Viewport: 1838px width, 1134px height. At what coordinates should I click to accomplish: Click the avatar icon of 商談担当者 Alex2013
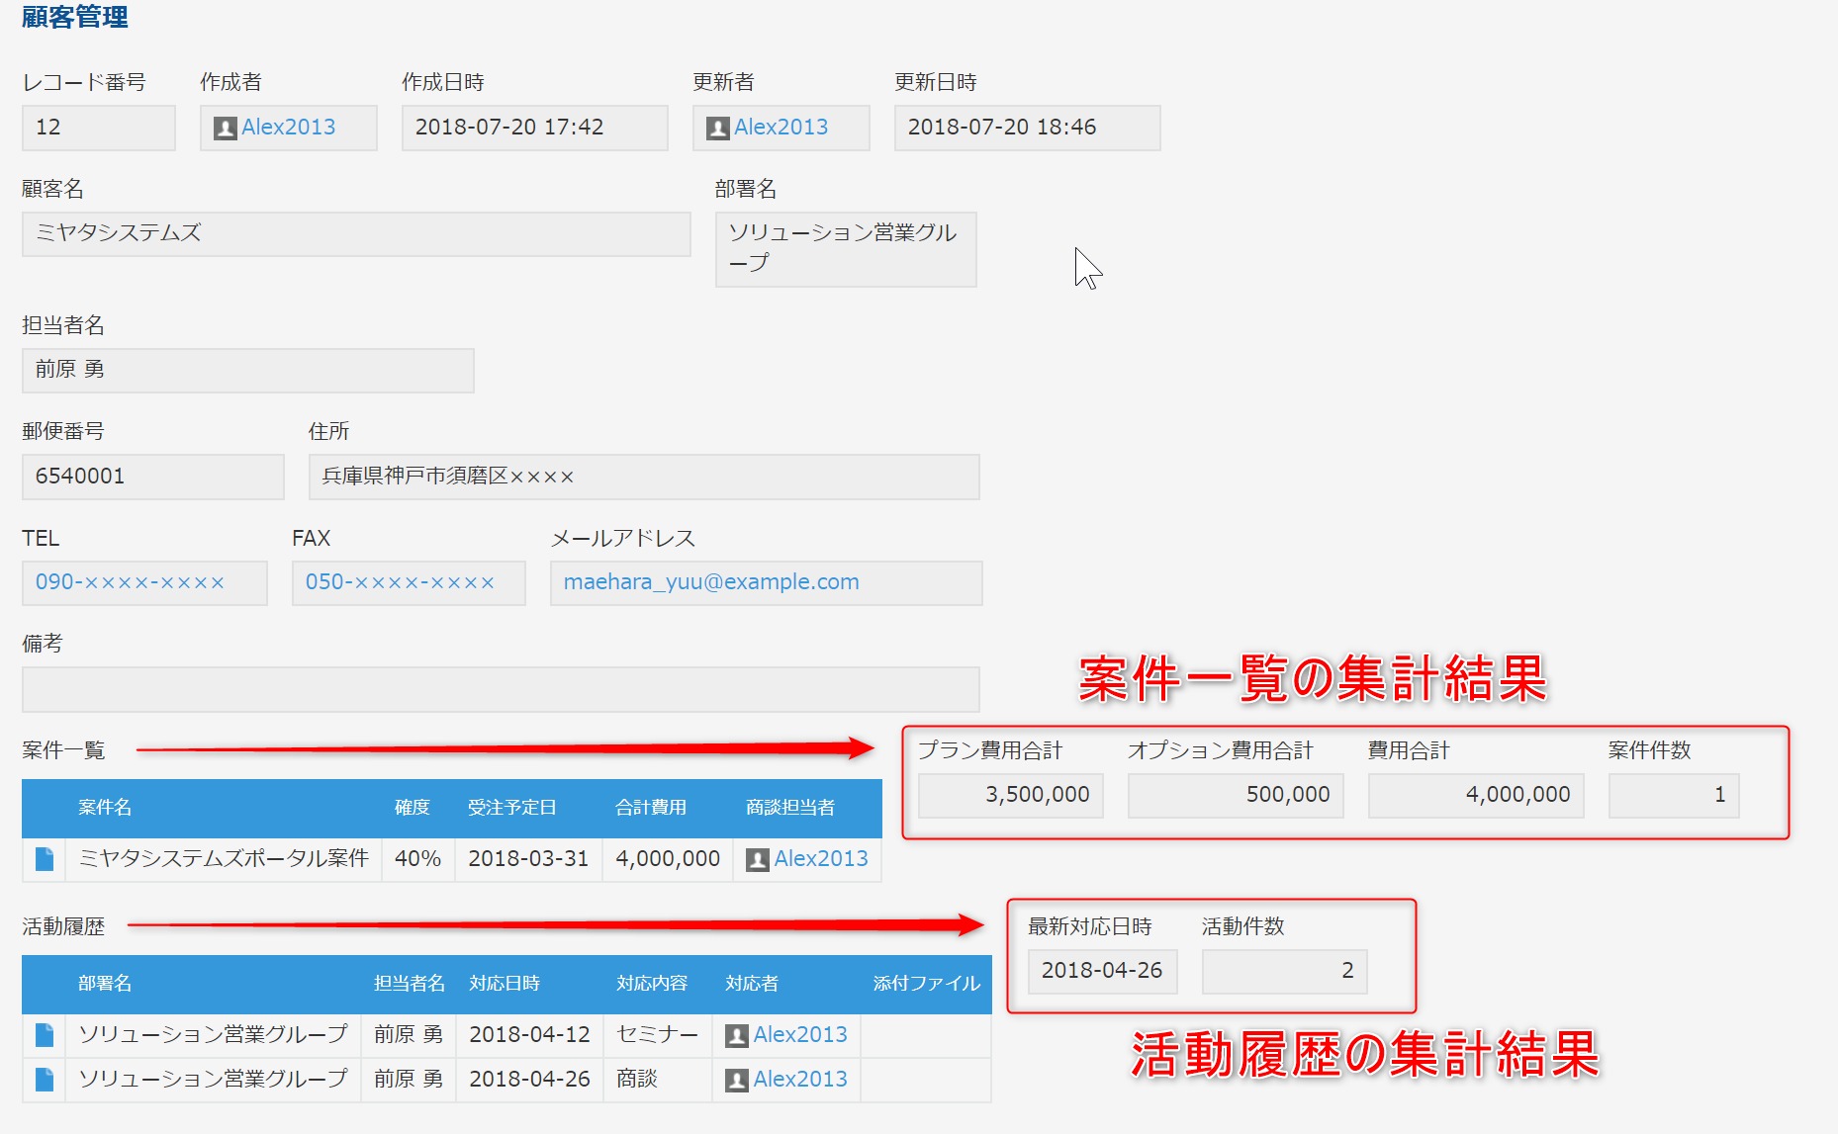(x=758, y=858)
